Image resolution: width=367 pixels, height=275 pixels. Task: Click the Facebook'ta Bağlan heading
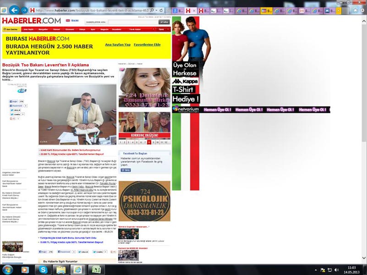(x=135, y=154)
